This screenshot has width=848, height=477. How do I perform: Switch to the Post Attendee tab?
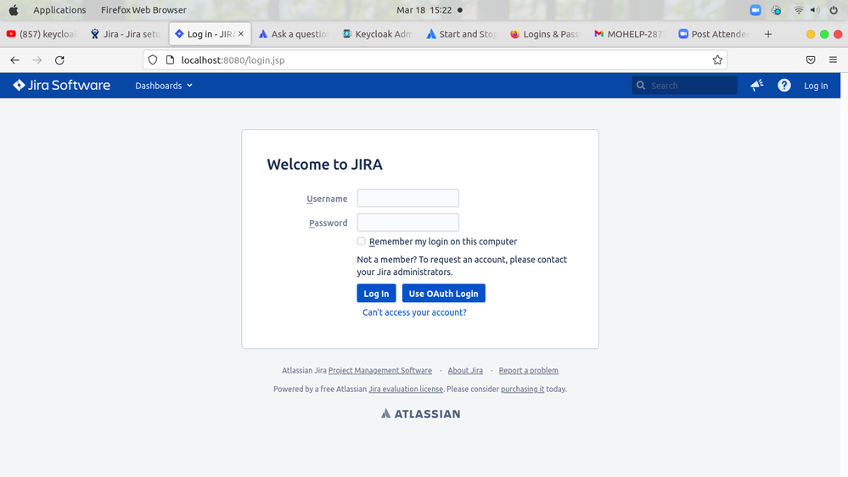click(x=713, y=34)
